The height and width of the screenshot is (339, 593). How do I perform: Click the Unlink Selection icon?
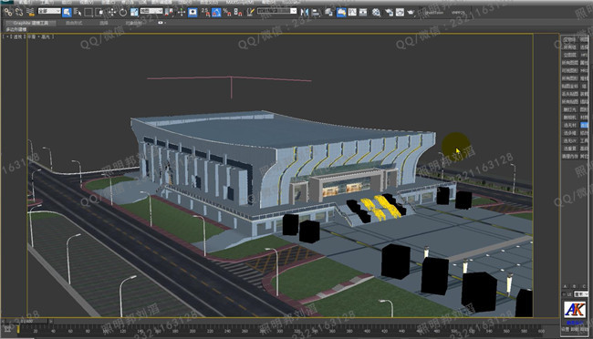[x=19, y=12]
